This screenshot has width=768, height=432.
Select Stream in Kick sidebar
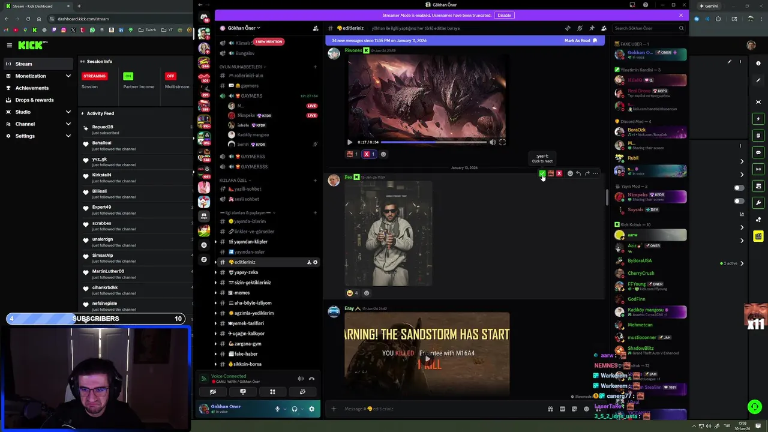(38, 64)
